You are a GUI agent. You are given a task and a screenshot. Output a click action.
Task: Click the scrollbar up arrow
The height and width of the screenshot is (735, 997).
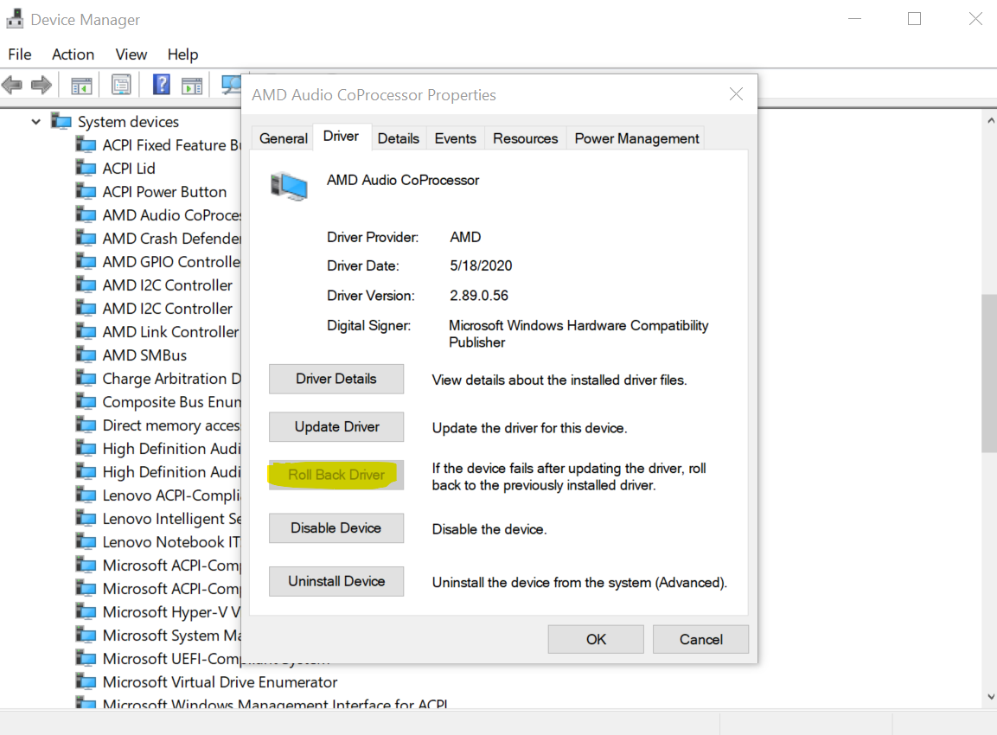click(x=990, y=120)
